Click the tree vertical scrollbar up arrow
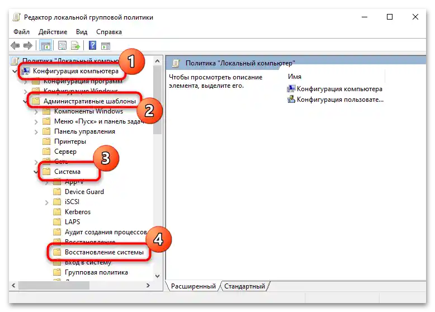This screenshot has width=435, height=312. (x=157, y=61)
